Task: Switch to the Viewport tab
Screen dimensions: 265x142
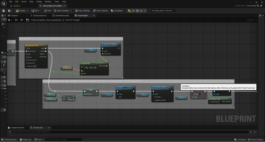Action: click(x=14, y=15)
